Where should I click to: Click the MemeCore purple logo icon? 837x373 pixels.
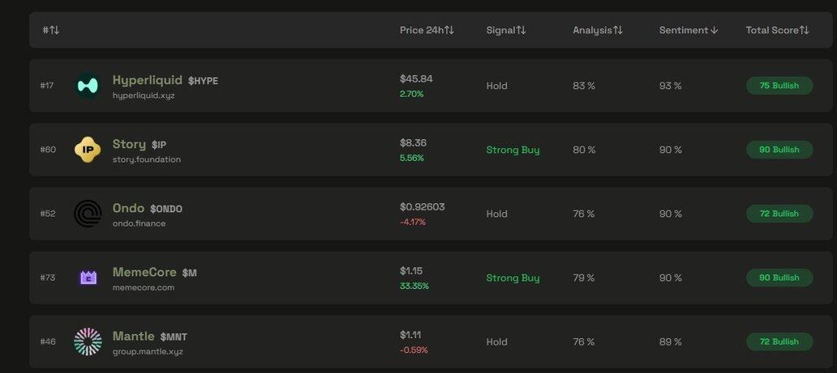88,278
